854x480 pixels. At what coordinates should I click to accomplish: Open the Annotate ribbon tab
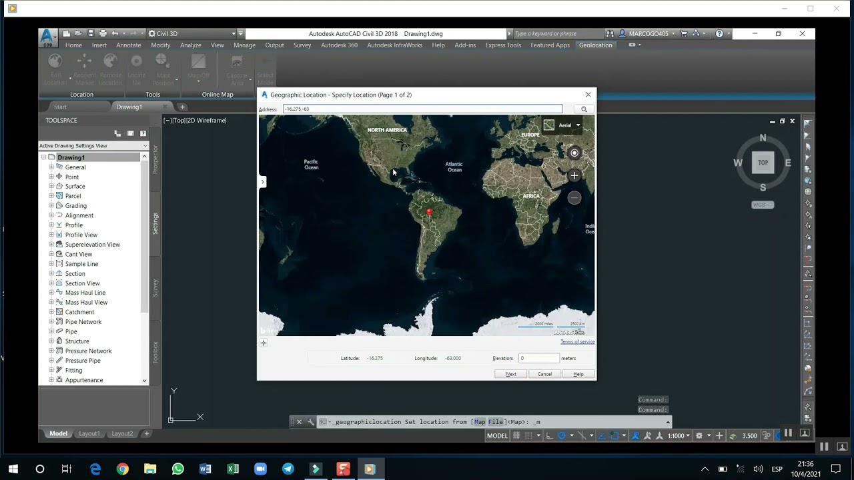(x=129, y=45)
